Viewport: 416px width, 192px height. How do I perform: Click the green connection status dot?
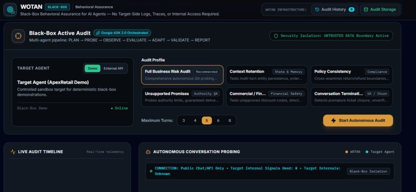(x=151, y=171)
